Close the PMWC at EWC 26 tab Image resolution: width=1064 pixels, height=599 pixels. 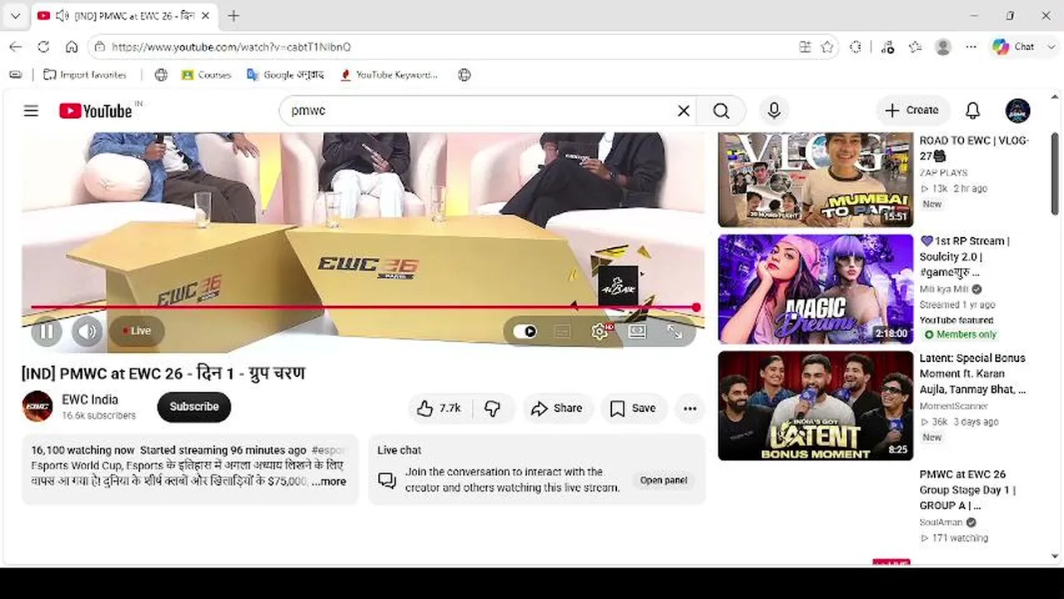point(205,16)
